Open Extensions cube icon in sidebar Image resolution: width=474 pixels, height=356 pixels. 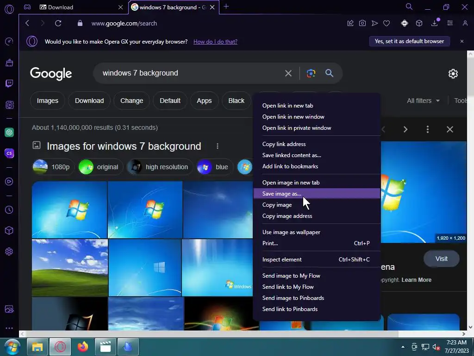pos(9,231)
